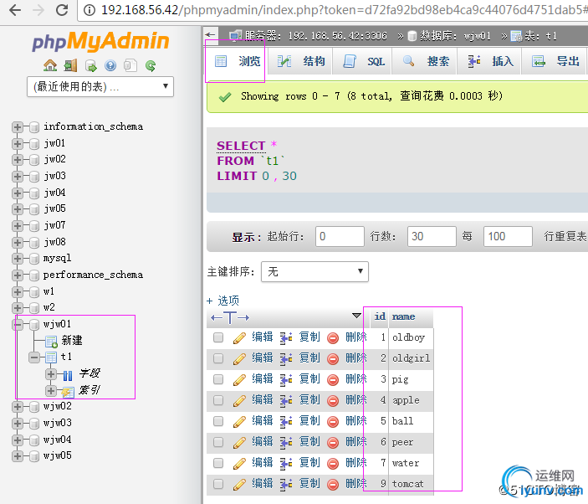Open primary key sort dropdown 无
Image resolution: width=588 pixels, height=504 pixels.
[314, 271]
